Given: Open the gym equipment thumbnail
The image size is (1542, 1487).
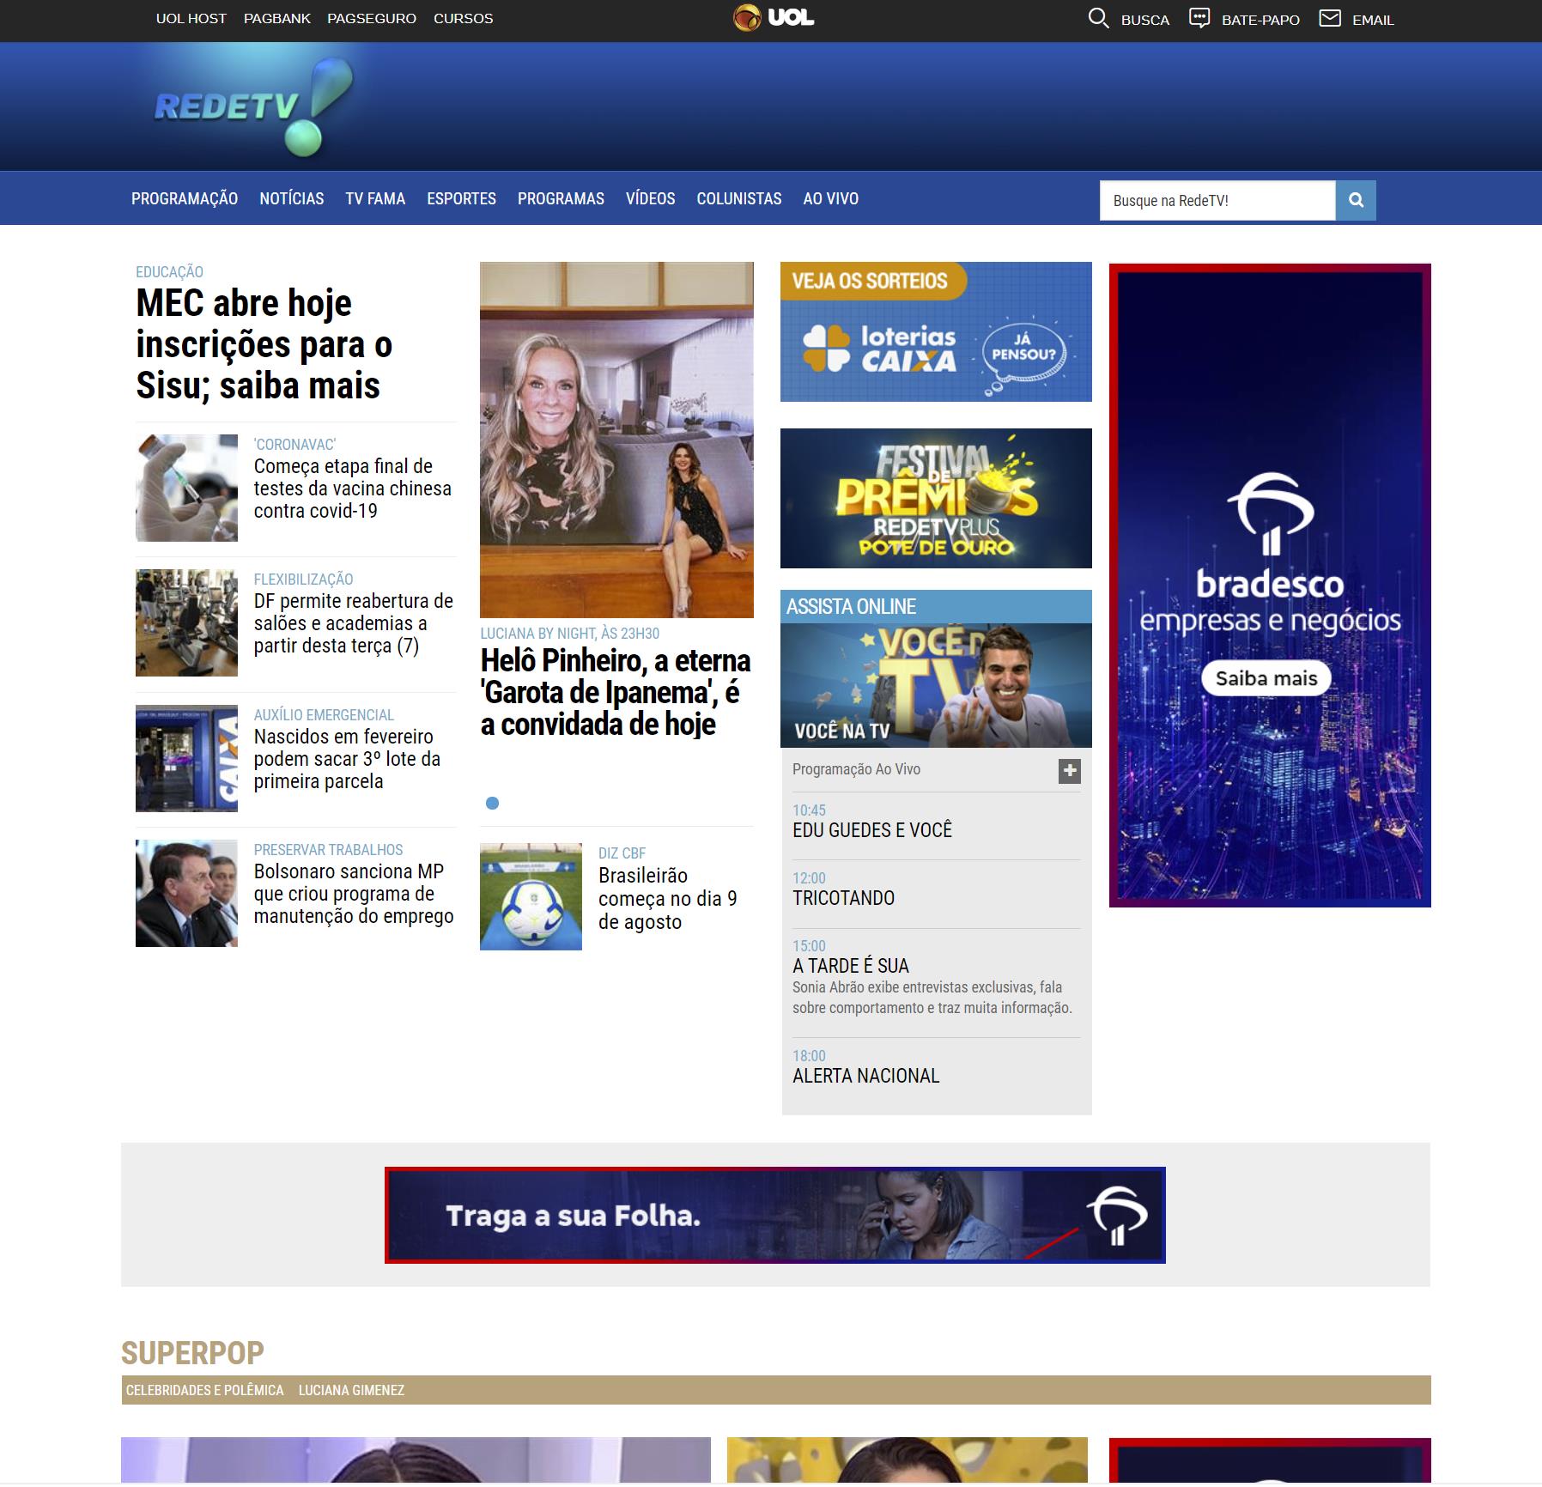Looking at the screenshot, I should click(x=186, y=622).
